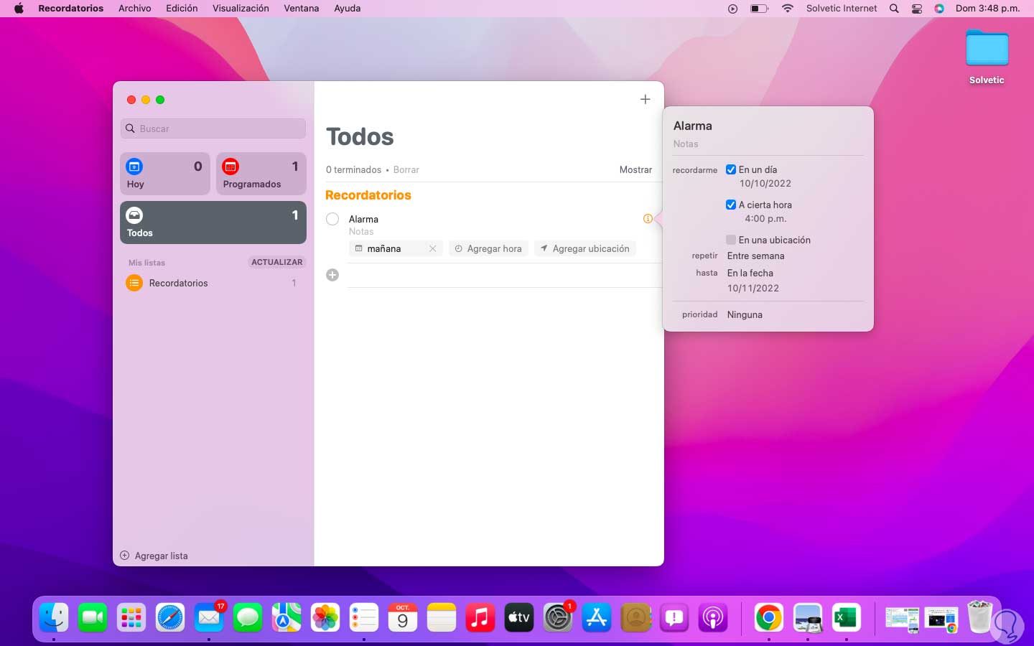Click the Buscar search field

click(213, 128)
